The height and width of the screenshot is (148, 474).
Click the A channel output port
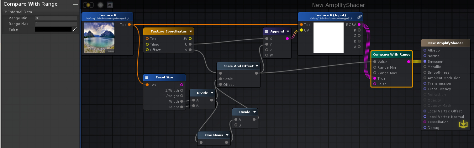coord(359,47)
